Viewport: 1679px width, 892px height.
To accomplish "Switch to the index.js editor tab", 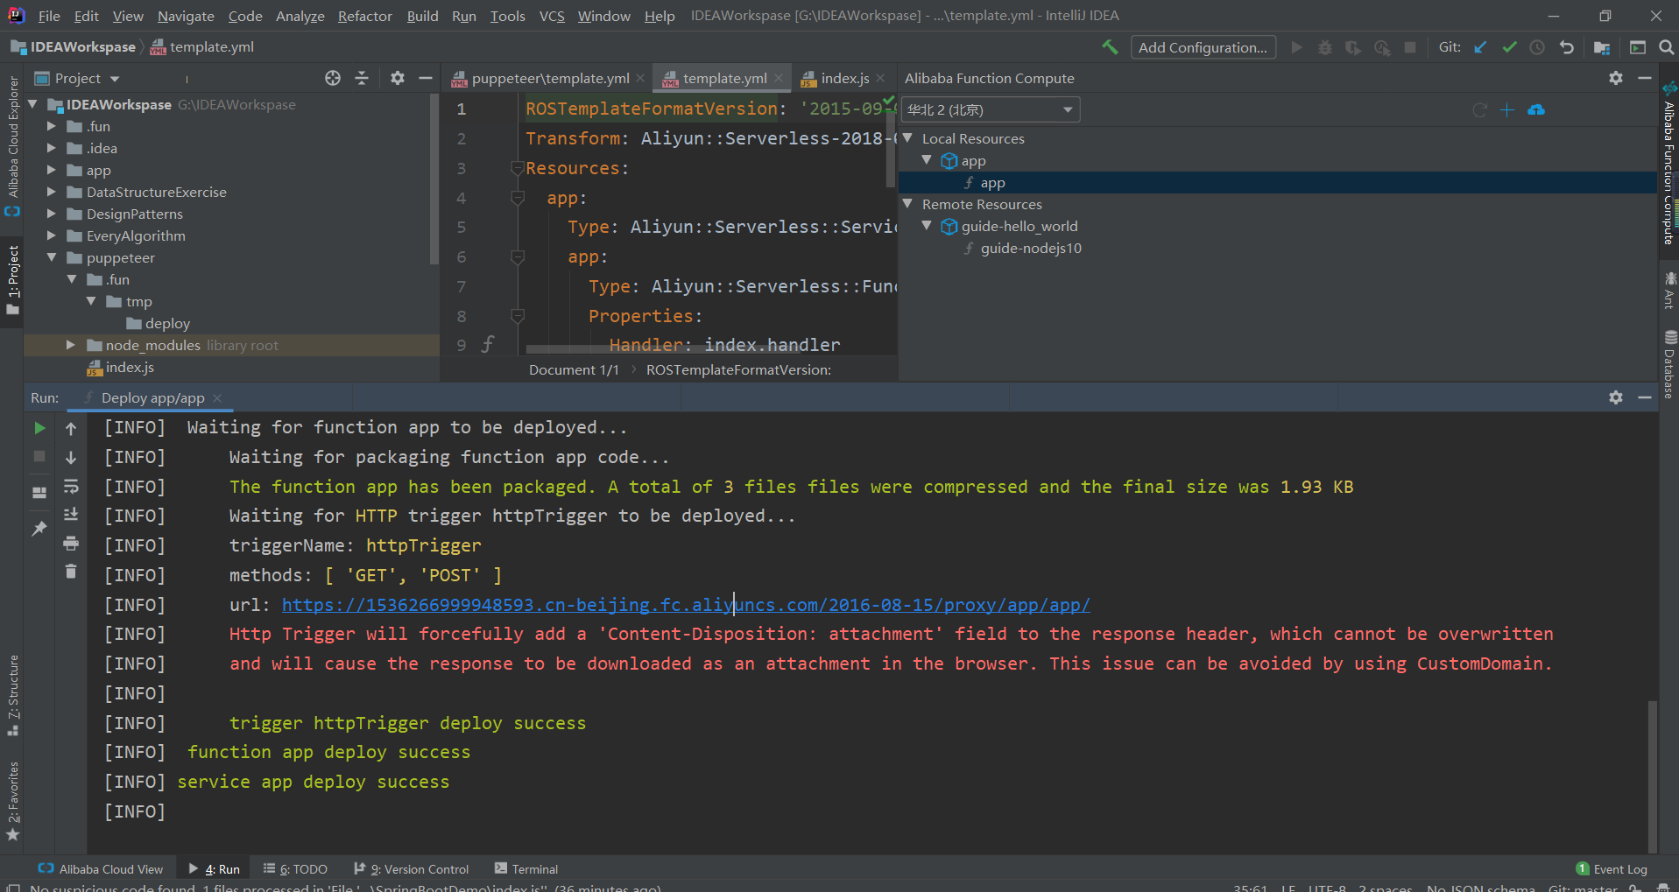I will [x=845, y=78].
